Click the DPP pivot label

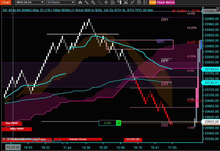tap(165, 61)
